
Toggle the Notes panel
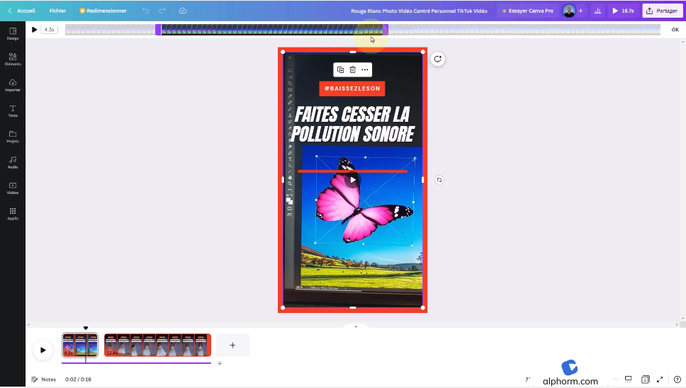point(43,380)
